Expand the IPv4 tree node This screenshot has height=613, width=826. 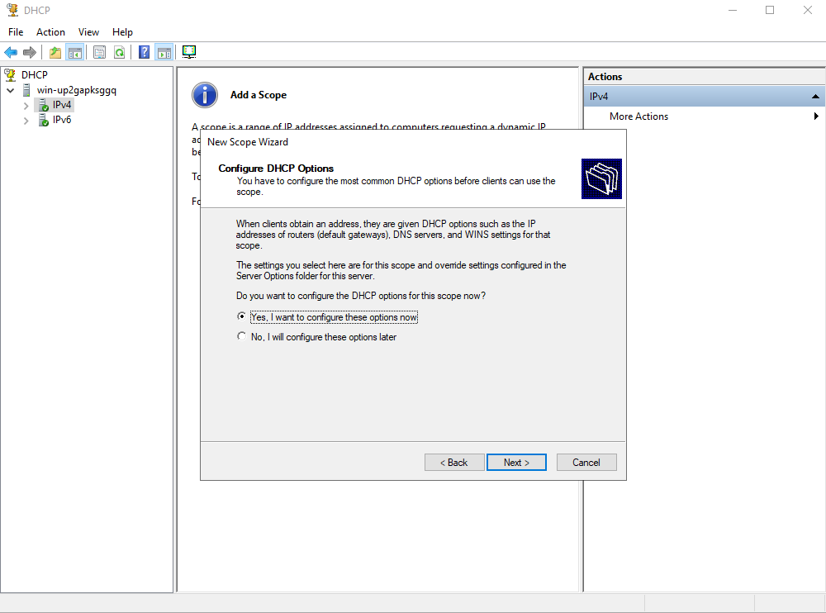[x=26, y=106]
